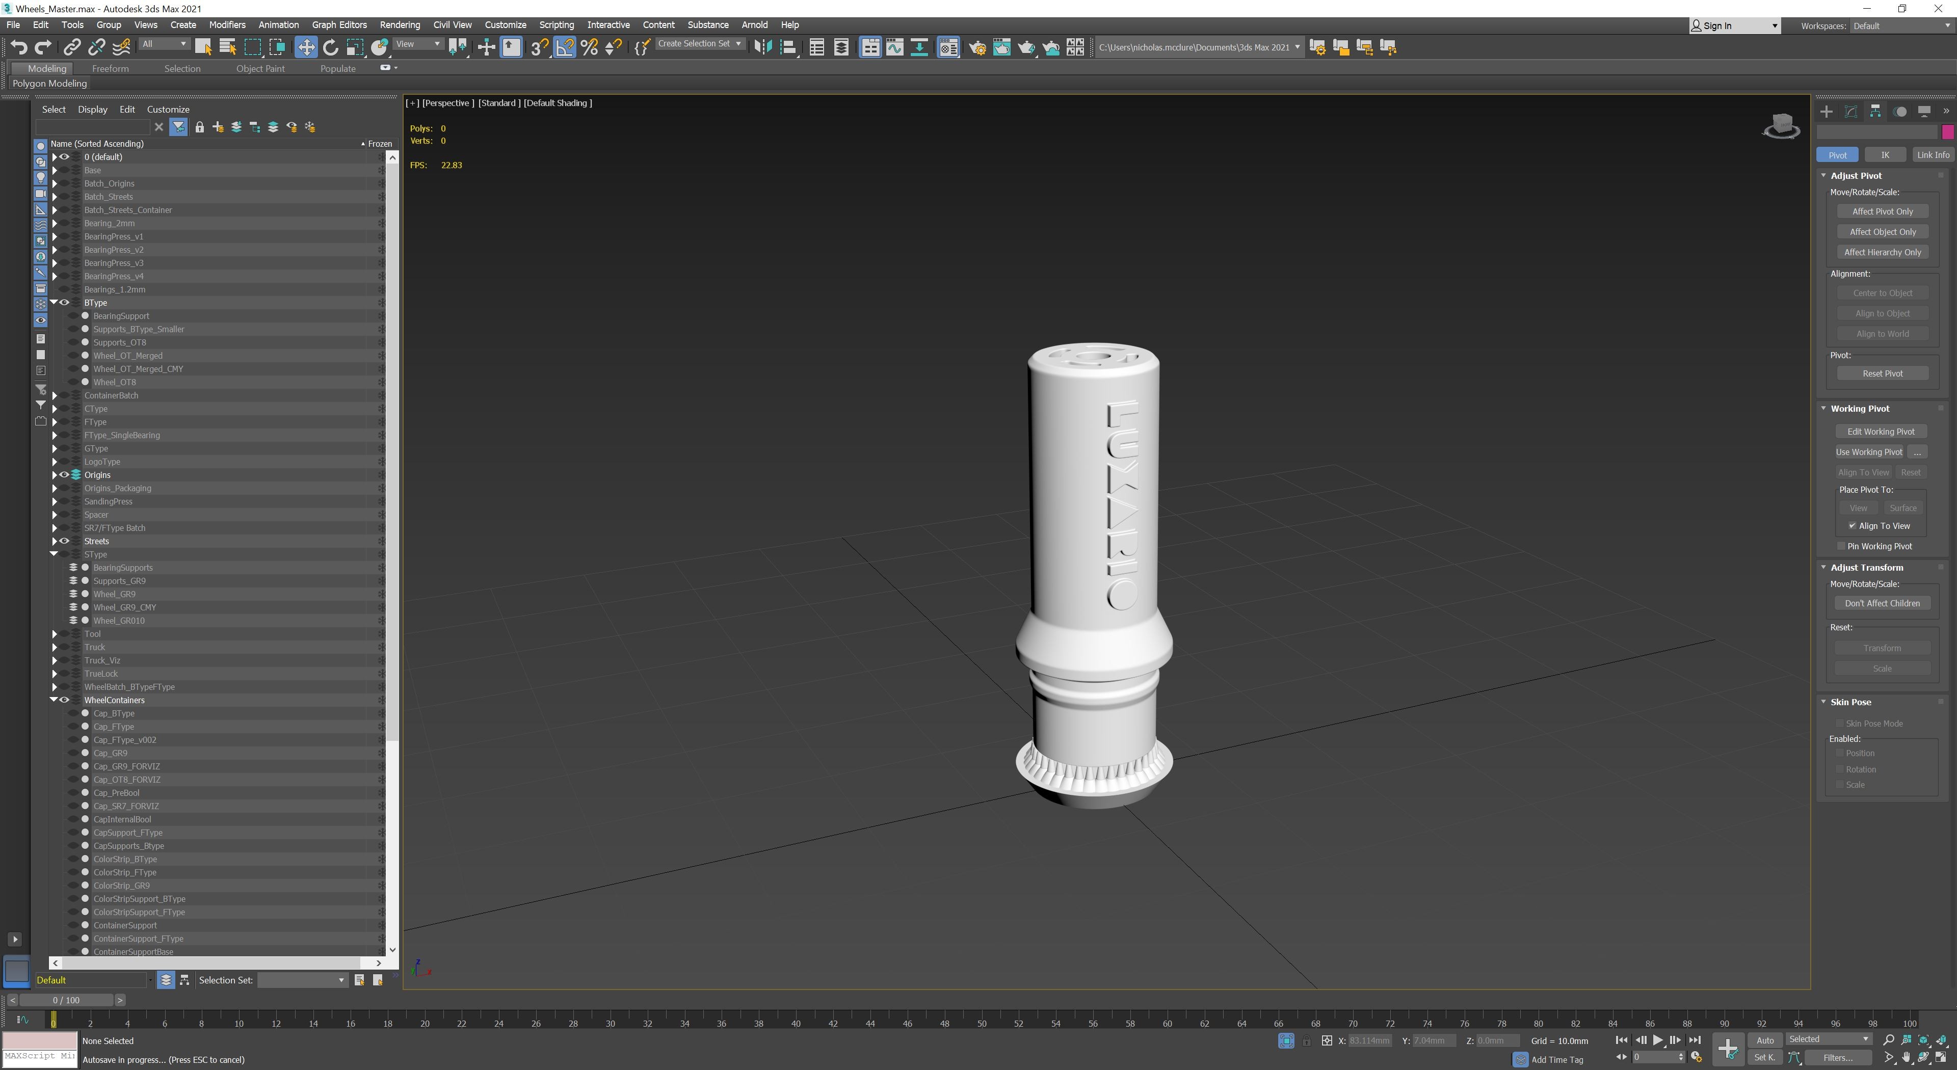Click the Render Production teapot icon
The image size is (1957, 1070).
(1026, 47)
